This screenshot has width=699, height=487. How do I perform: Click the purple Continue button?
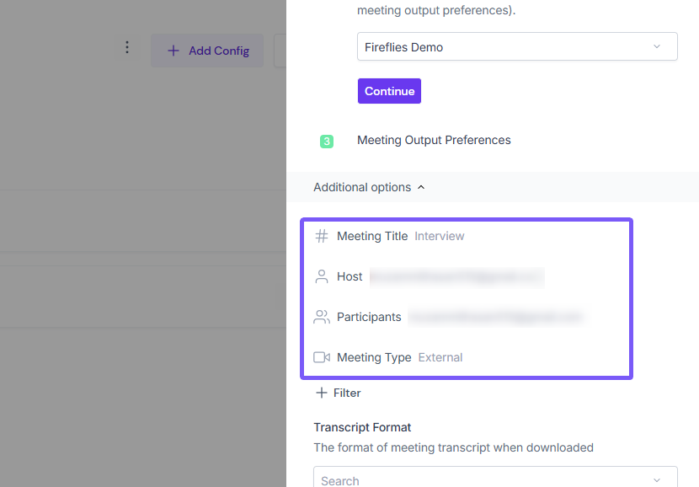tap(389, 91)
